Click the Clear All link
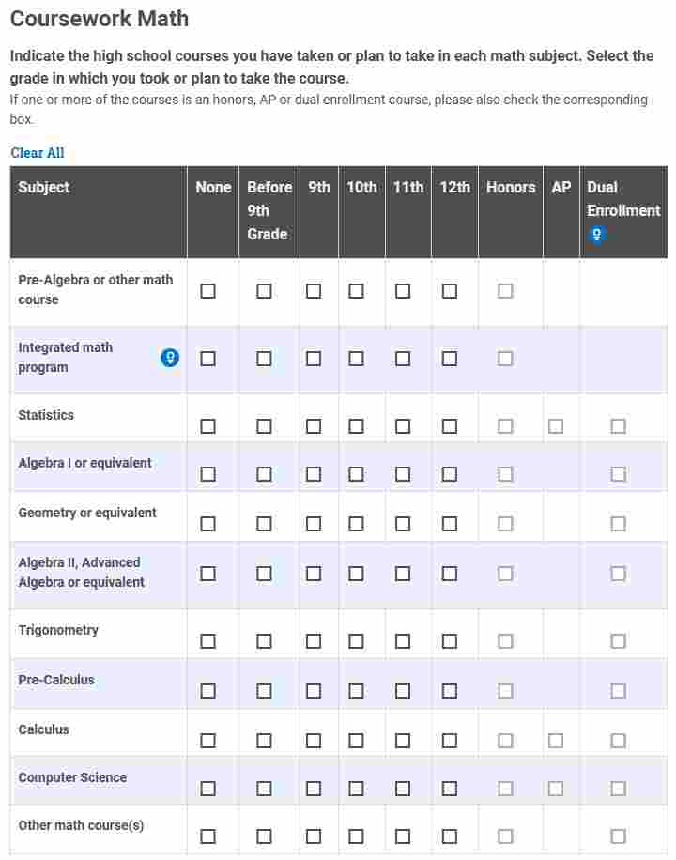This screenshot has height=860, width=676. click(x=38, y=153)
